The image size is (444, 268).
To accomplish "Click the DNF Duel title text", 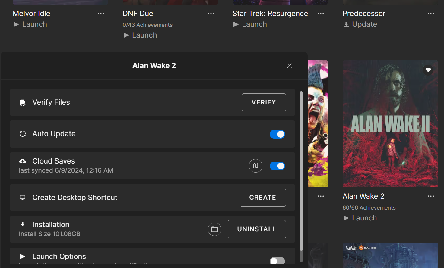I will 139,14.
